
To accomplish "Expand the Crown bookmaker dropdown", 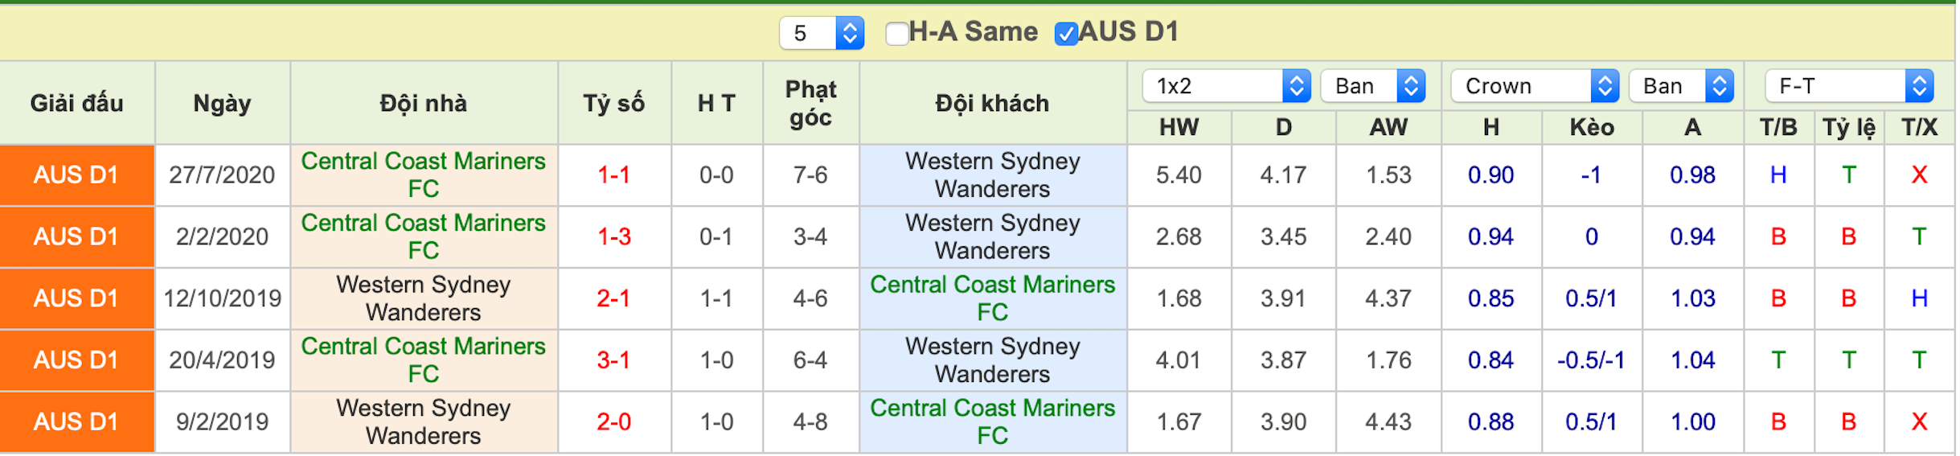I will click(1535, 86).
